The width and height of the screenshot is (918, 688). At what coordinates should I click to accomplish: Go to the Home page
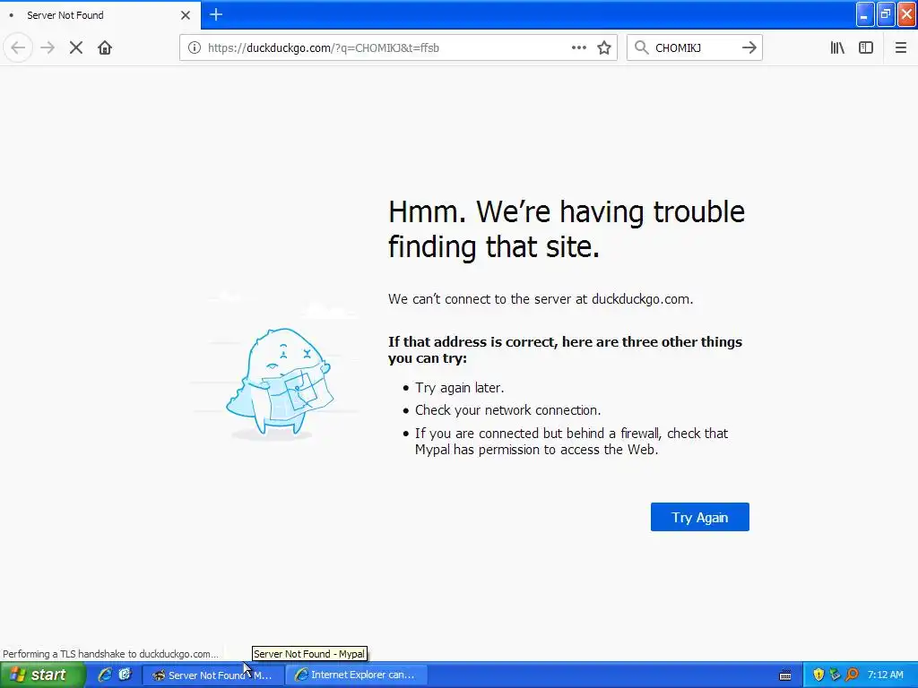tap(105, 47)
